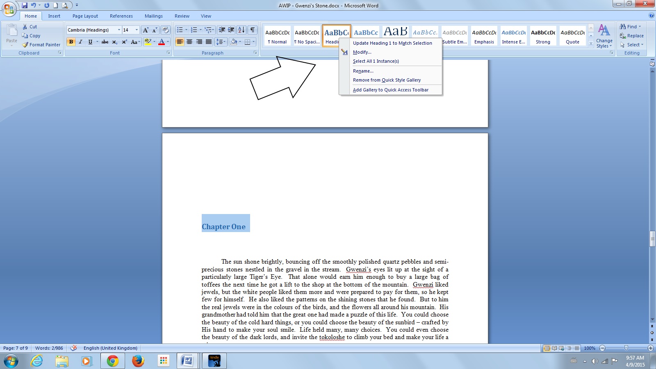Image resolution: width=656 pixels, height=369 pixels.
Task: Click the Bullets list icon
Action: (180, 30)
